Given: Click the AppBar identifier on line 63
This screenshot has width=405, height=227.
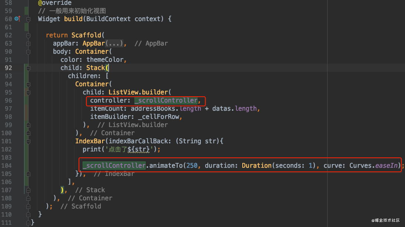Looking at the screenshot, I should (x=94, y=43).
